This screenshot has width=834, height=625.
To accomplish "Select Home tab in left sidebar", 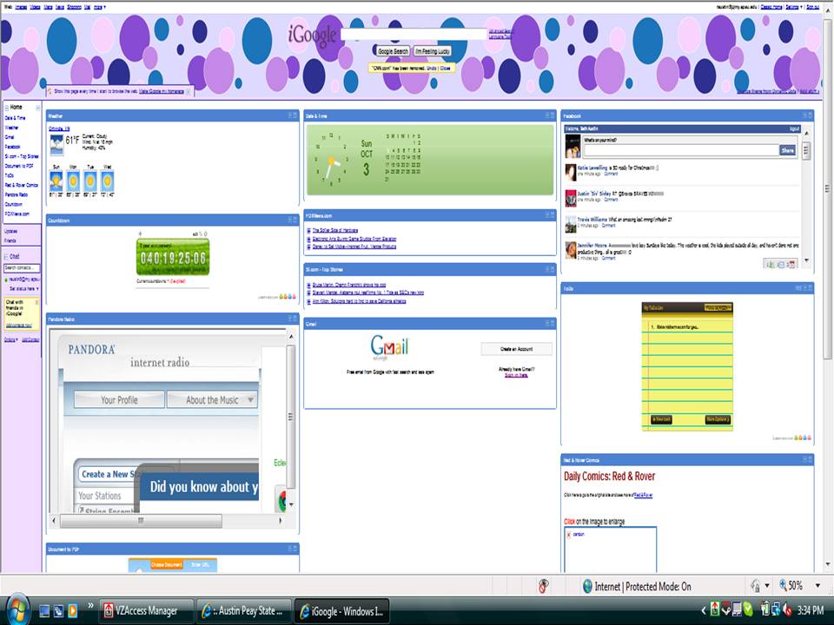I will [x=17, y=107].
